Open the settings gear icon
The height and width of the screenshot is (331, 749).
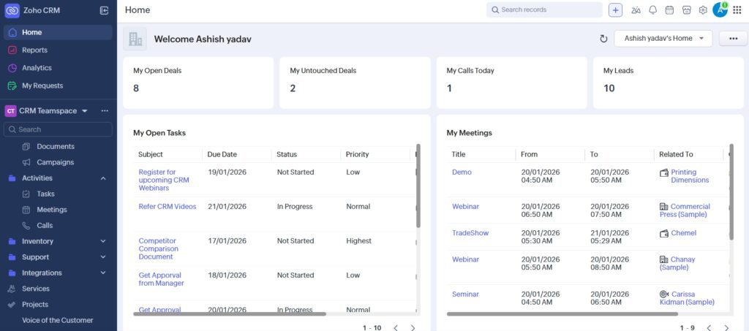[x=703, y=10]
